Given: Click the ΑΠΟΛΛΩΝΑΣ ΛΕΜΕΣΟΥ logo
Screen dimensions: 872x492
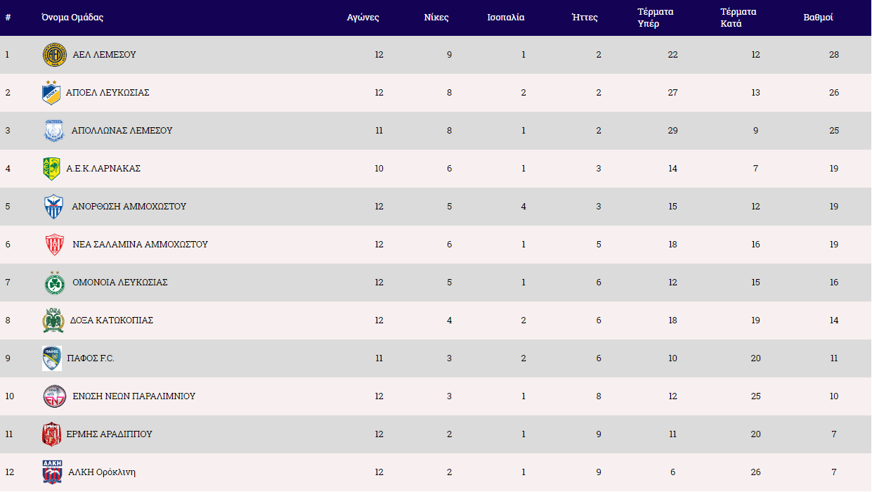Looking at the screenshot, I should pyautogui.click(x=54, y=131).
